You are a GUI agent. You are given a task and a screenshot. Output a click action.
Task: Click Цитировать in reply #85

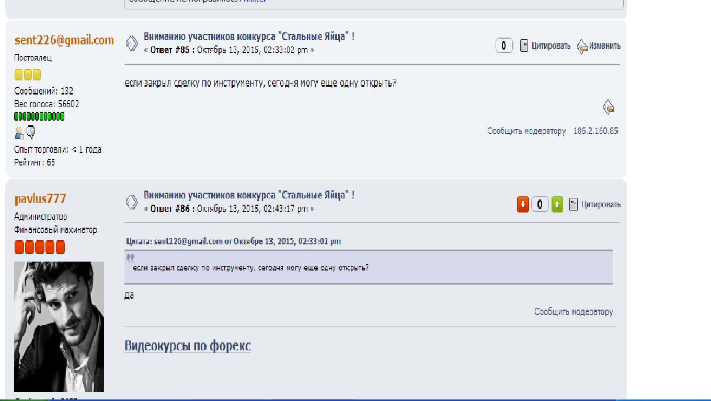click(551, 46)
